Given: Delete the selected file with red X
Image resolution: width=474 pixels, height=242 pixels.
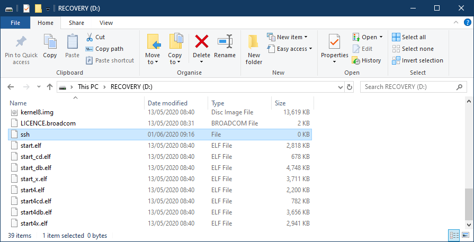Looking at the screenshot, I should (x=202, y=41).
